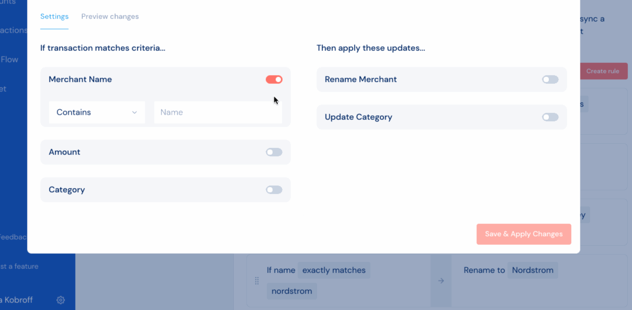The image size is (632, 310).
Task: Go to Transactions in the sidebar
Action: 13,30
